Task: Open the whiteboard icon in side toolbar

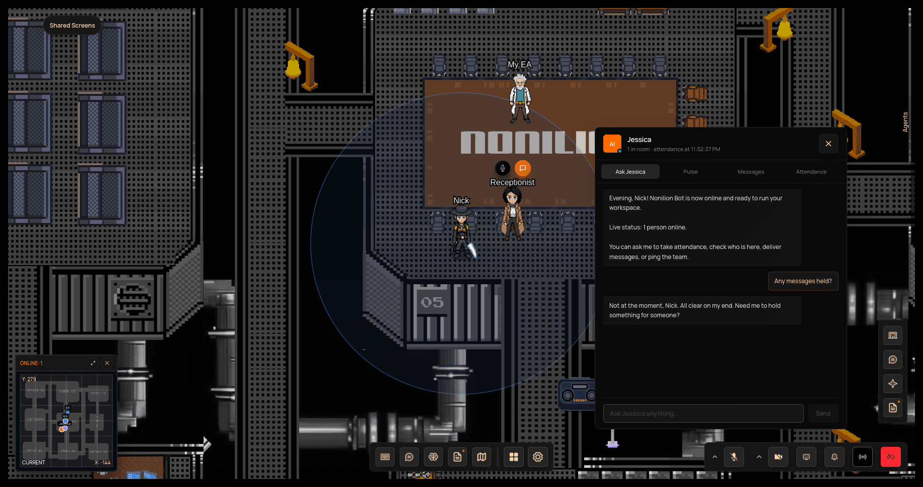Action: click(x=893, y=335)
